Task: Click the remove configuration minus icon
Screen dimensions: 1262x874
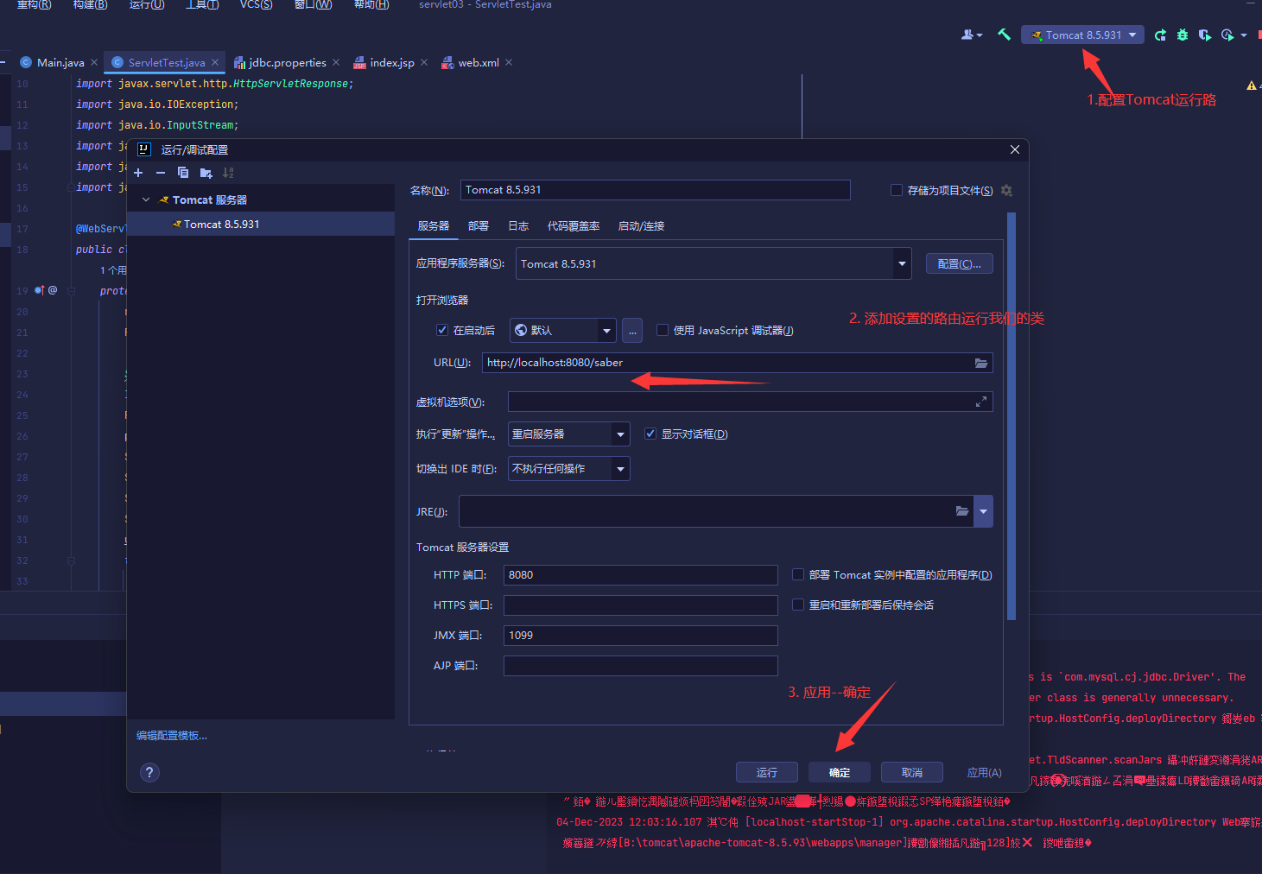Action: (160, 173)
